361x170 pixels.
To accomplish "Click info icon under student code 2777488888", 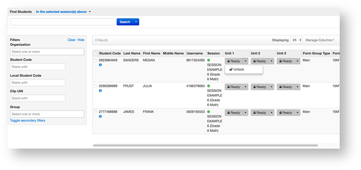I will coord(100,116).
